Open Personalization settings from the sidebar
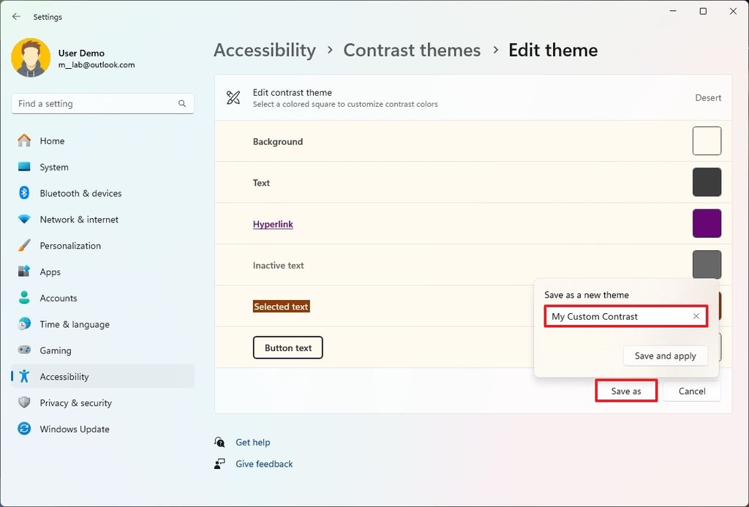This screenshot has height=507, width=749. [71, 245]
